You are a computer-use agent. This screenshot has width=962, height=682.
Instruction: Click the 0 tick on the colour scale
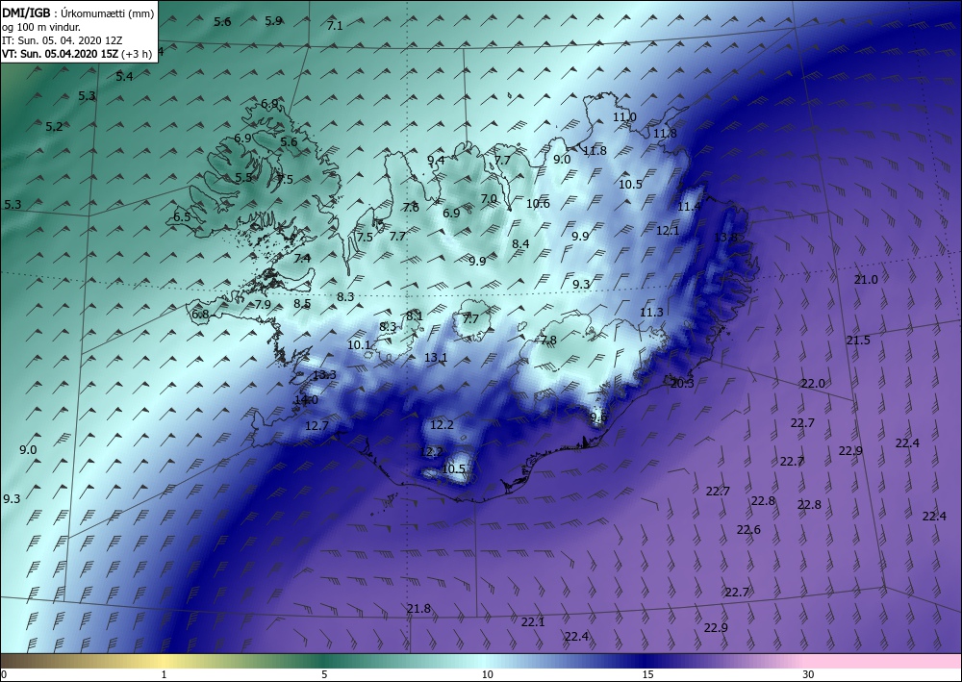[x=4, y=674]
